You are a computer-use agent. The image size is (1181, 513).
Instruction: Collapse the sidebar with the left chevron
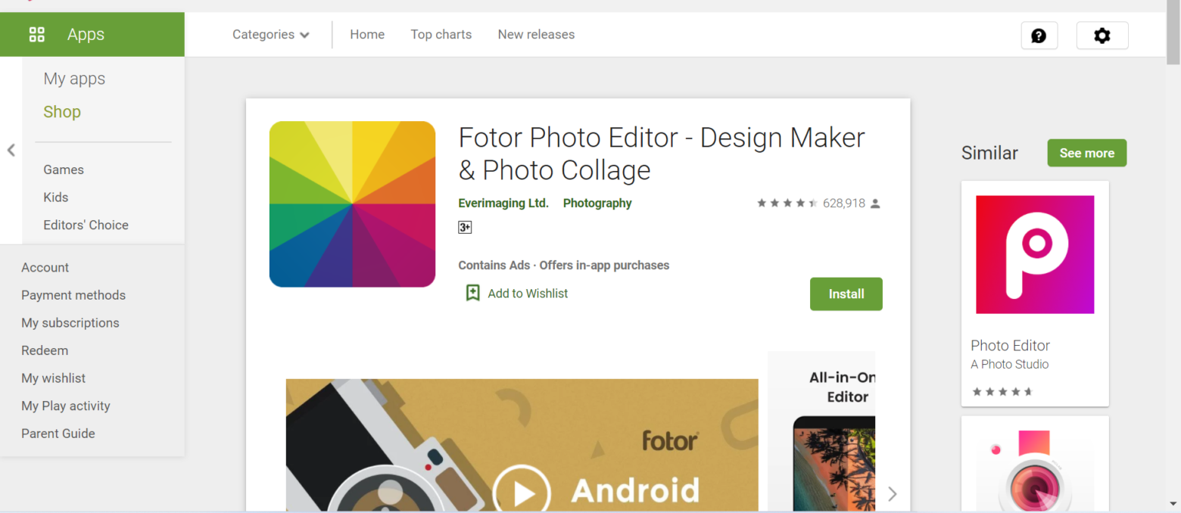tap(11, 150)
